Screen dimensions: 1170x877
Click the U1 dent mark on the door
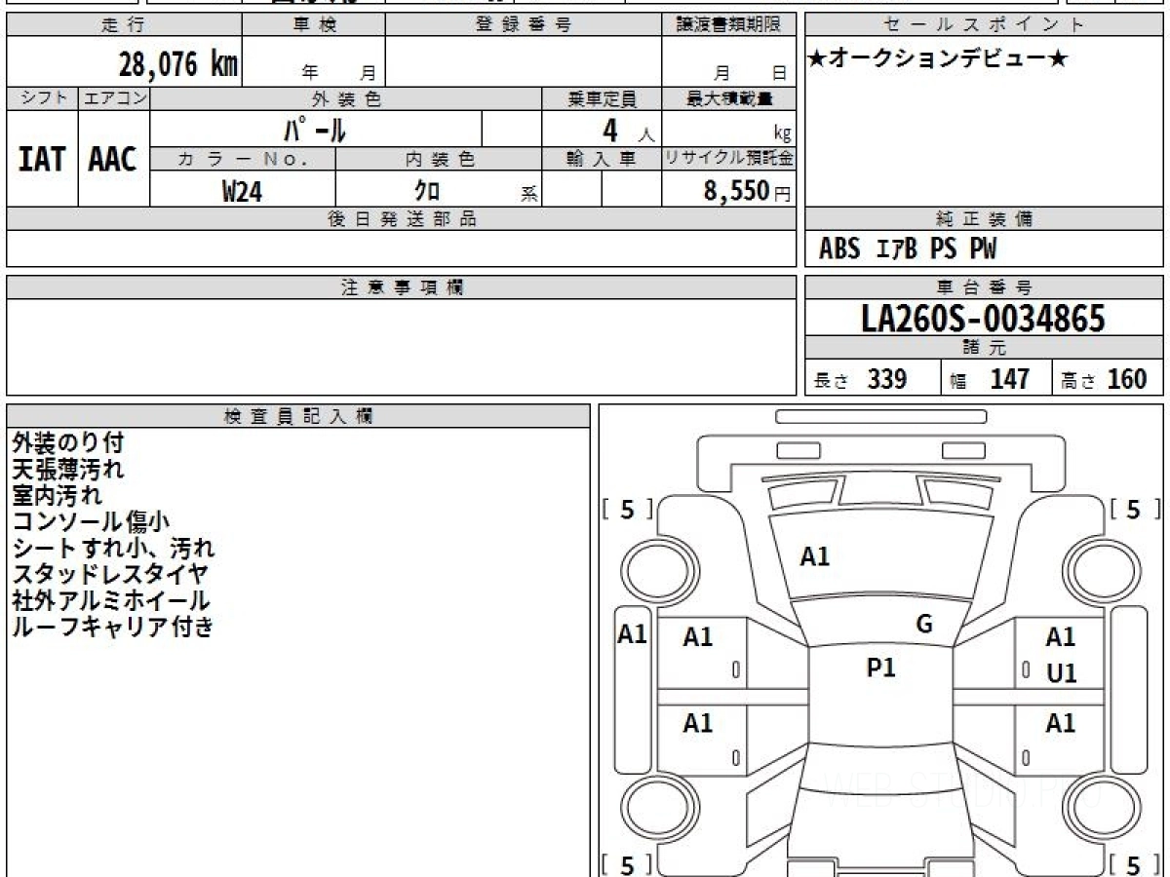point(1062,673)
